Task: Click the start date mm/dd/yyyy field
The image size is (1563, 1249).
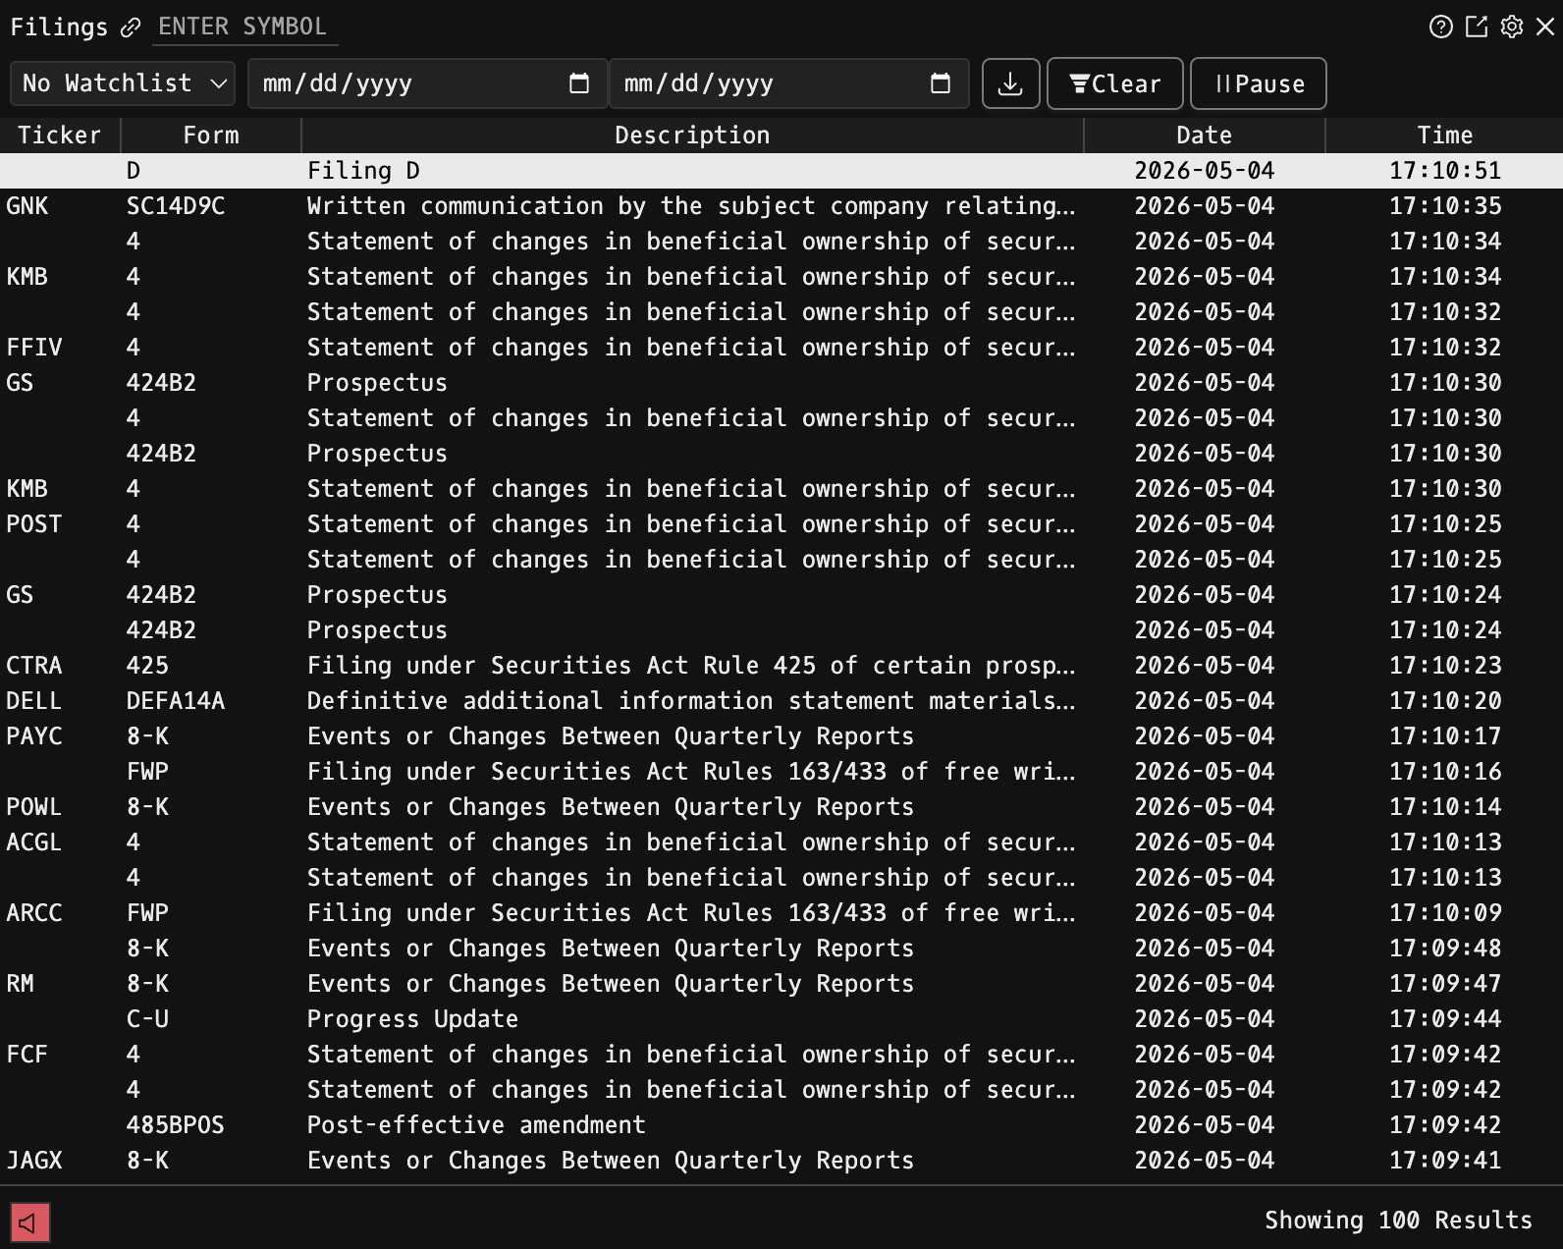Action: [x=427, y=83]
